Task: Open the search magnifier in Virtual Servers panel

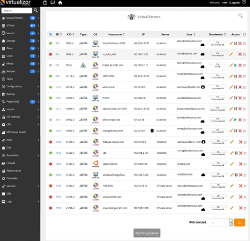Action: pos(240,15)
